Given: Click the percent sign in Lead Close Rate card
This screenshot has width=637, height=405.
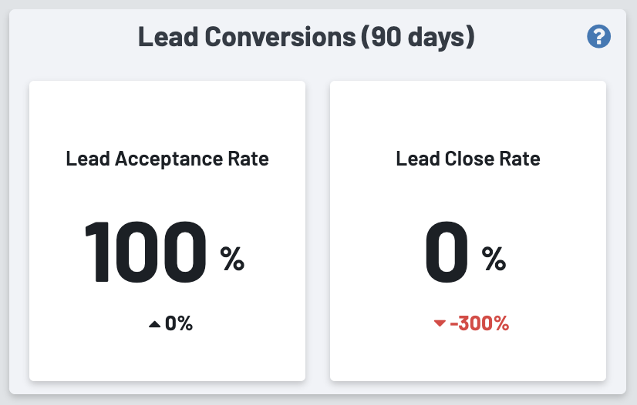Looking at the screenshot, I should click(494, 259).
